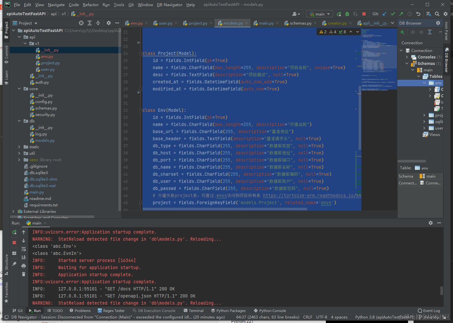Clear the Run console output trash icon

pyautogui.click(x=24, y=274)
